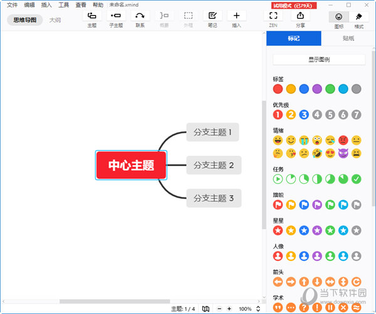Screen dimensions: 376x314
Task: Add the exclamation mark academic marker
Action: pyautogui.click(x=317, y=308)
